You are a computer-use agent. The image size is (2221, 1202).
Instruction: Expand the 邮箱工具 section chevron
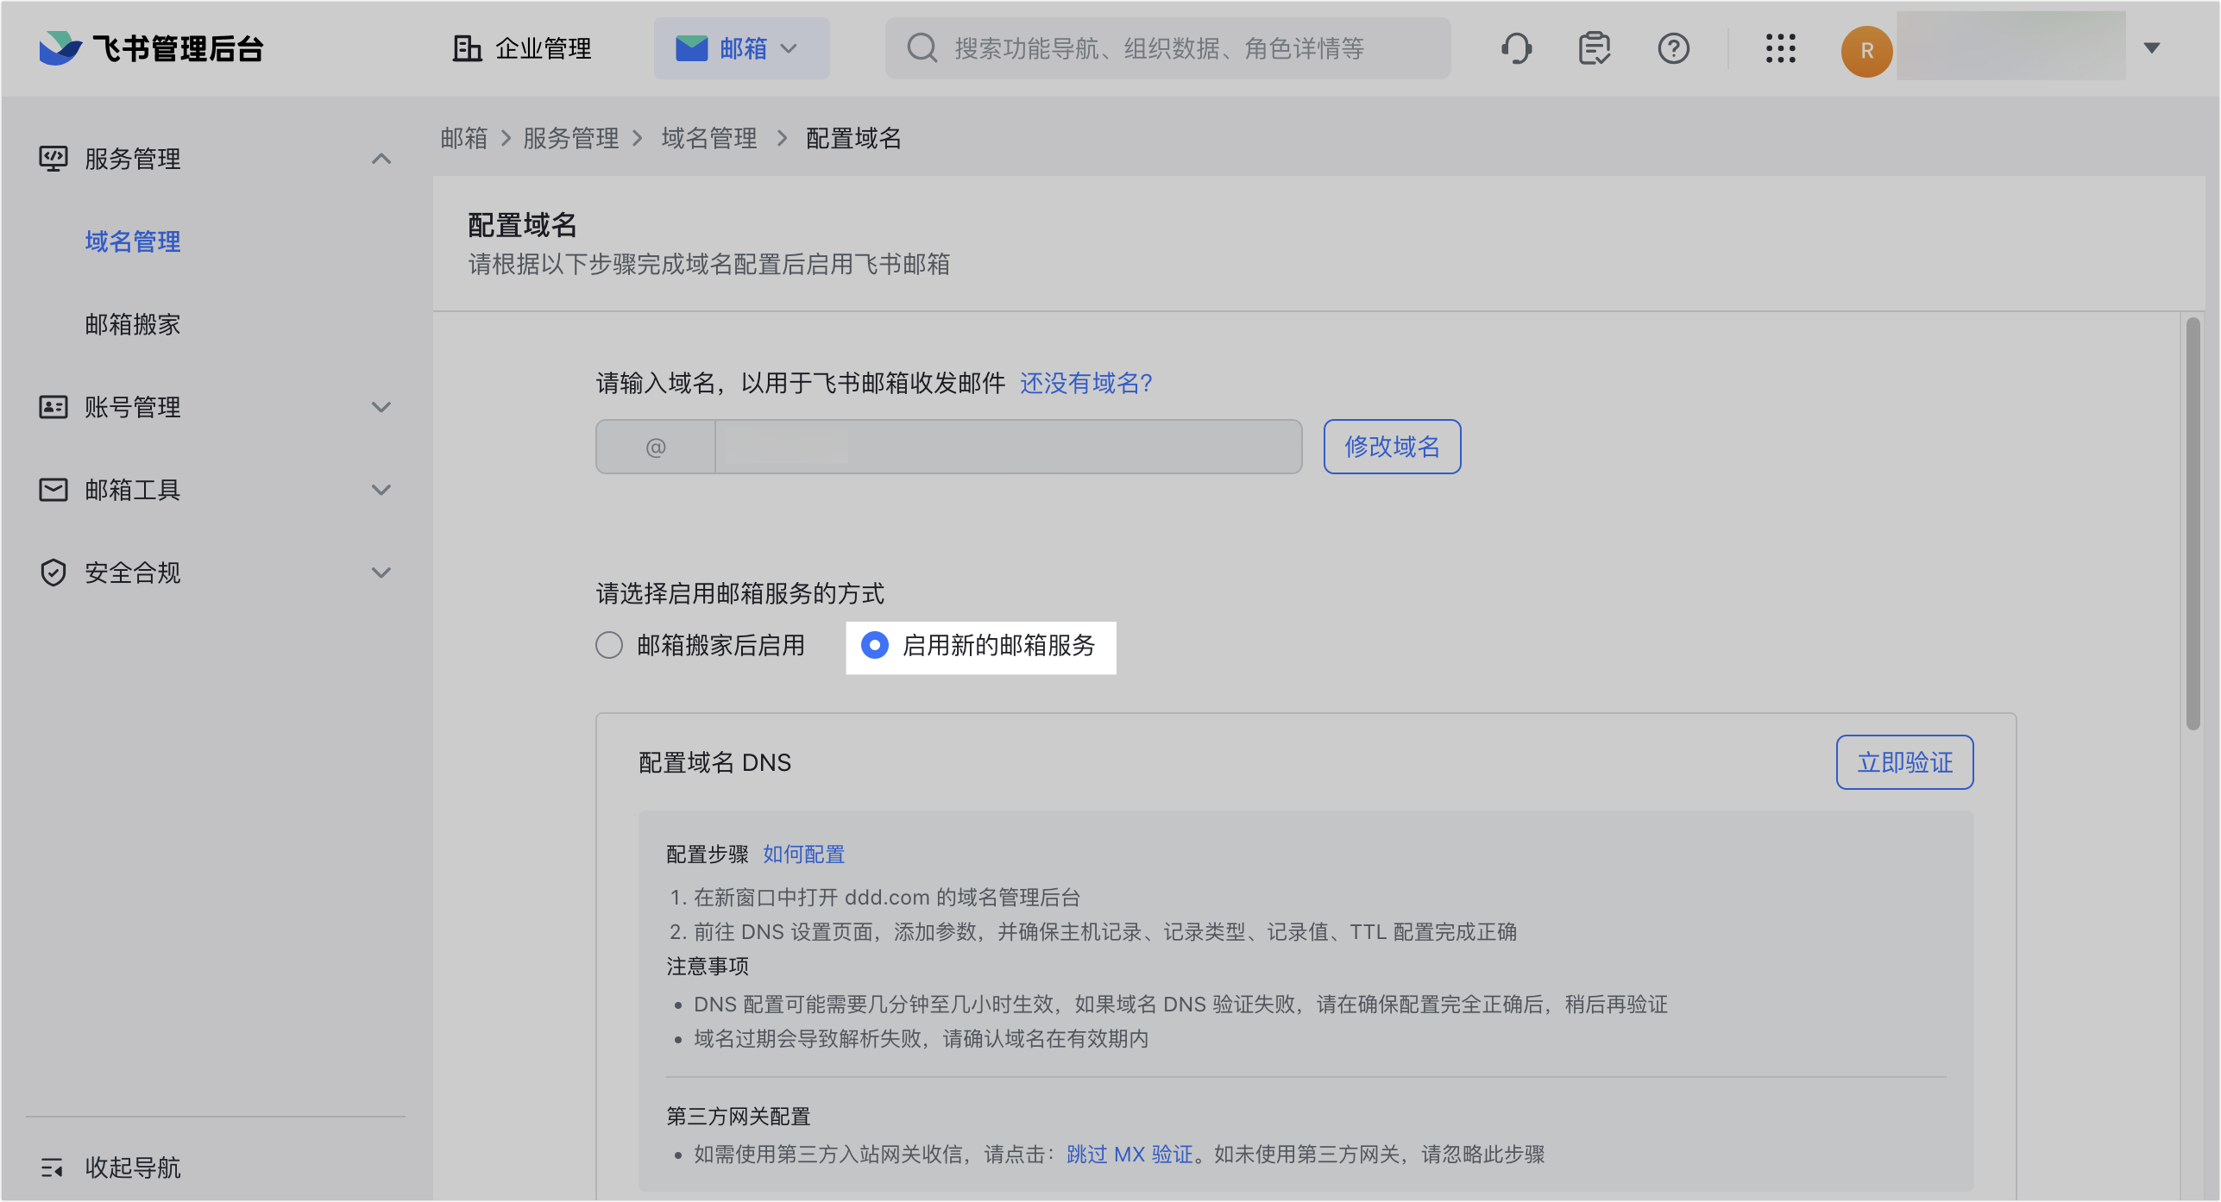381,490
